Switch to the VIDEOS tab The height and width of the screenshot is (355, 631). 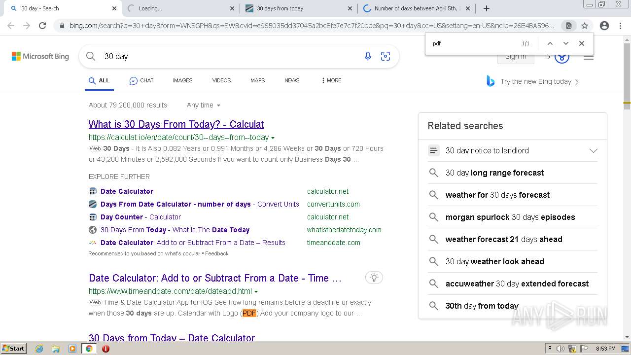pyautogui.click(x=221, y=80)
